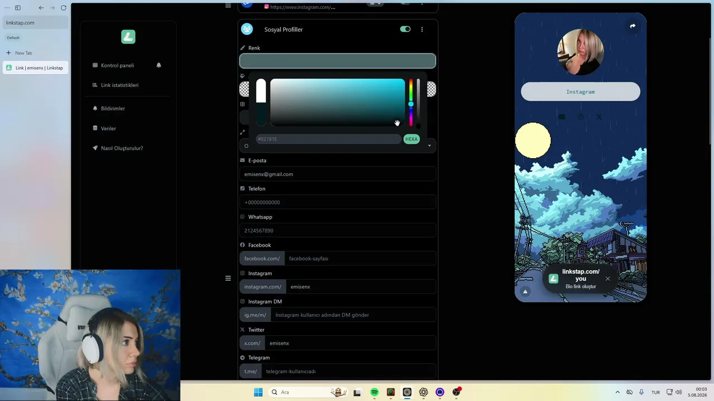Click the E-posta email input field
The width and height of the screenshot is (714, 401).
[337, 174]
